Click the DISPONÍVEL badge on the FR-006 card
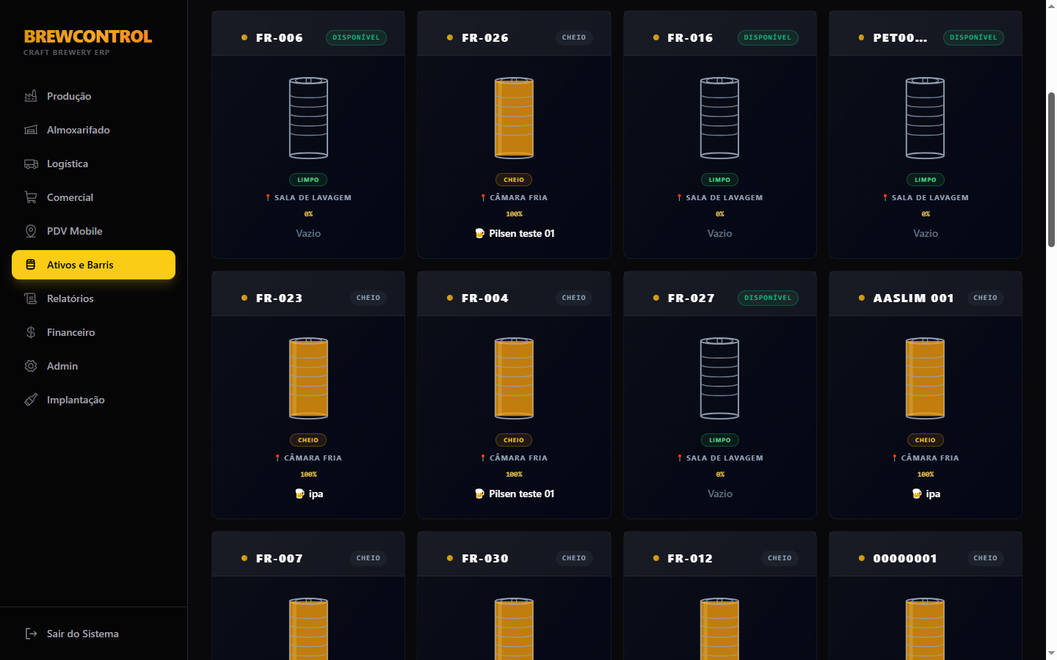Screen dimensions: 1057x660 (356, 37)
